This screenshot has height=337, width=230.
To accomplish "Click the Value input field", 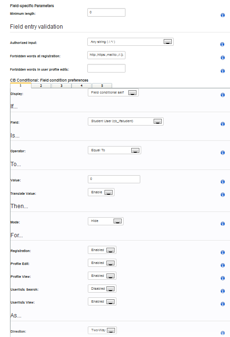I will [114, 179].
